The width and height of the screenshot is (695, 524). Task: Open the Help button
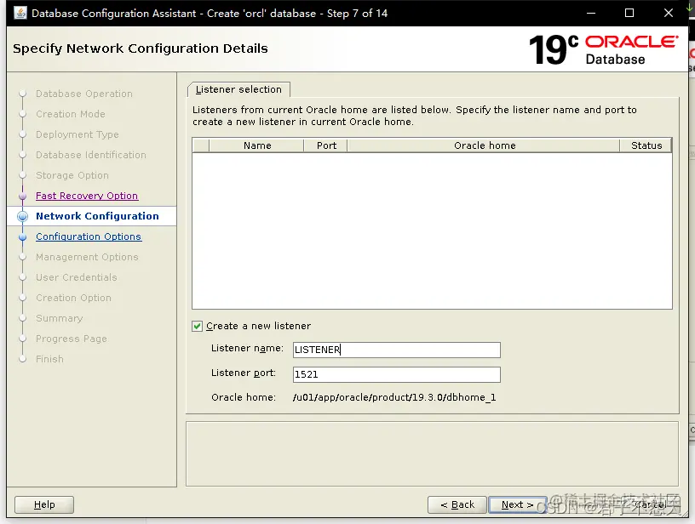[44, 504]
